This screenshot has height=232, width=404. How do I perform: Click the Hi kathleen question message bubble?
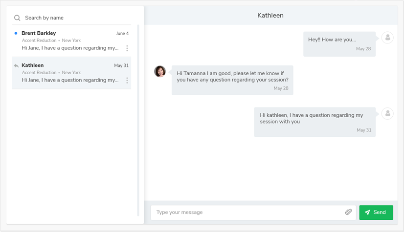tap(315, 122)
